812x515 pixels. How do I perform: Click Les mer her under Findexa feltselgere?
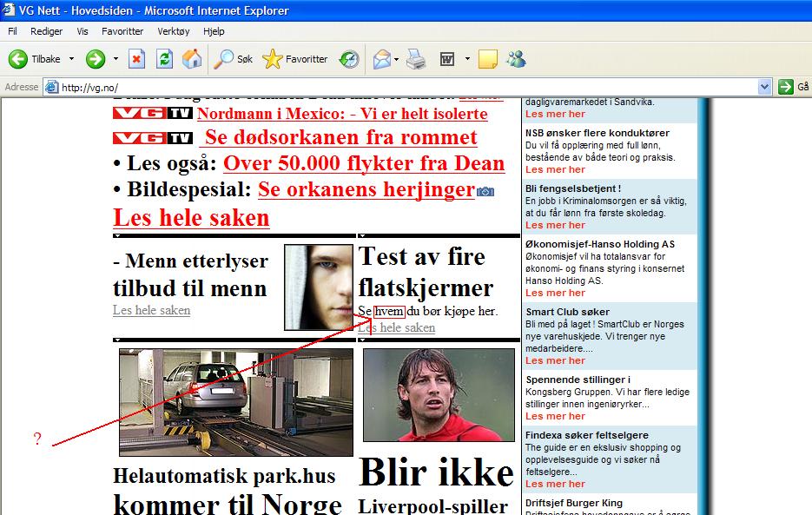tap(555, 484)
